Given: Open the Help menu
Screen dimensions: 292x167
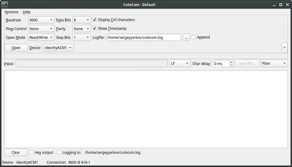Looking at the screenshot, I should 27,12.
